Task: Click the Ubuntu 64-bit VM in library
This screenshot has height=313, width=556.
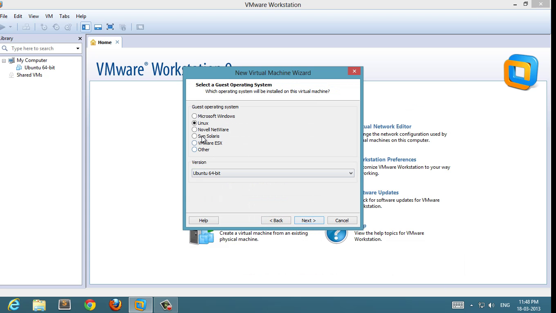Action: [39, 68]
